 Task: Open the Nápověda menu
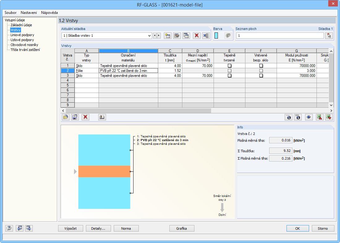pyautogui.click(x=49, y=13)
